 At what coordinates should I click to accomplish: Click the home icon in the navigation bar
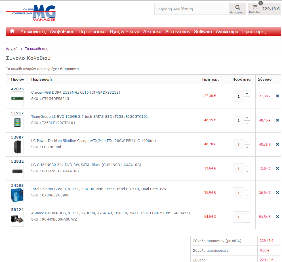point(12,31)
